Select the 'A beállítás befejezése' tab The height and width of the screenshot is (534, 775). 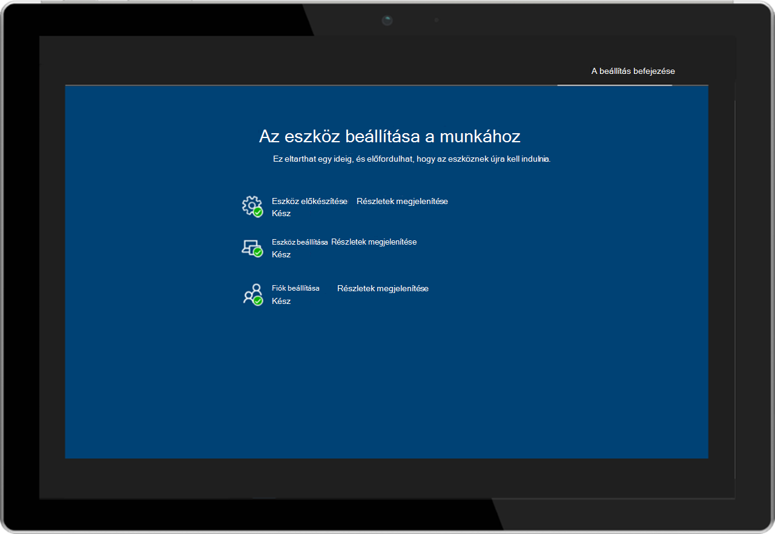pos(633,71)
